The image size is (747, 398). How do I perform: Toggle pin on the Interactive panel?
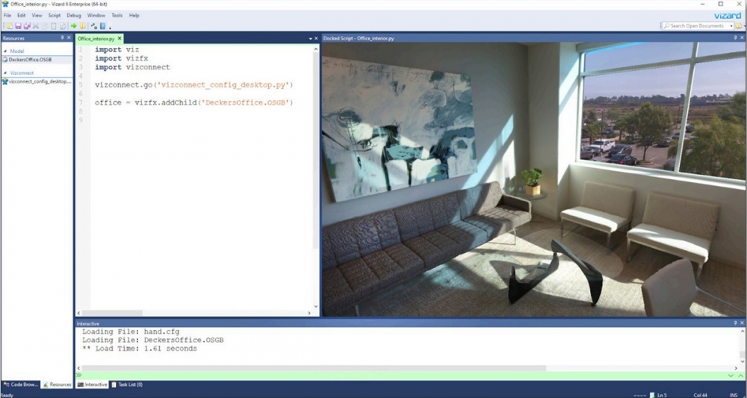click(734, 323)
